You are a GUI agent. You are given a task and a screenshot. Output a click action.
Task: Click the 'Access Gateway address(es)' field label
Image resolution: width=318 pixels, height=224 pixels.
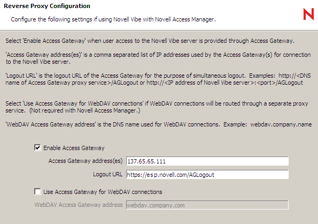86,161
